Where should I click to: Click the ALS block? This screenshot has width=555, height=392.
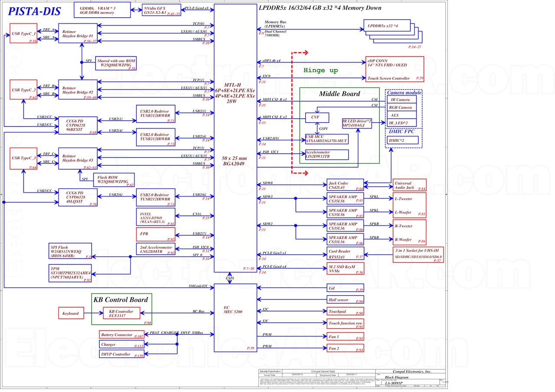[x=402, y=115]
